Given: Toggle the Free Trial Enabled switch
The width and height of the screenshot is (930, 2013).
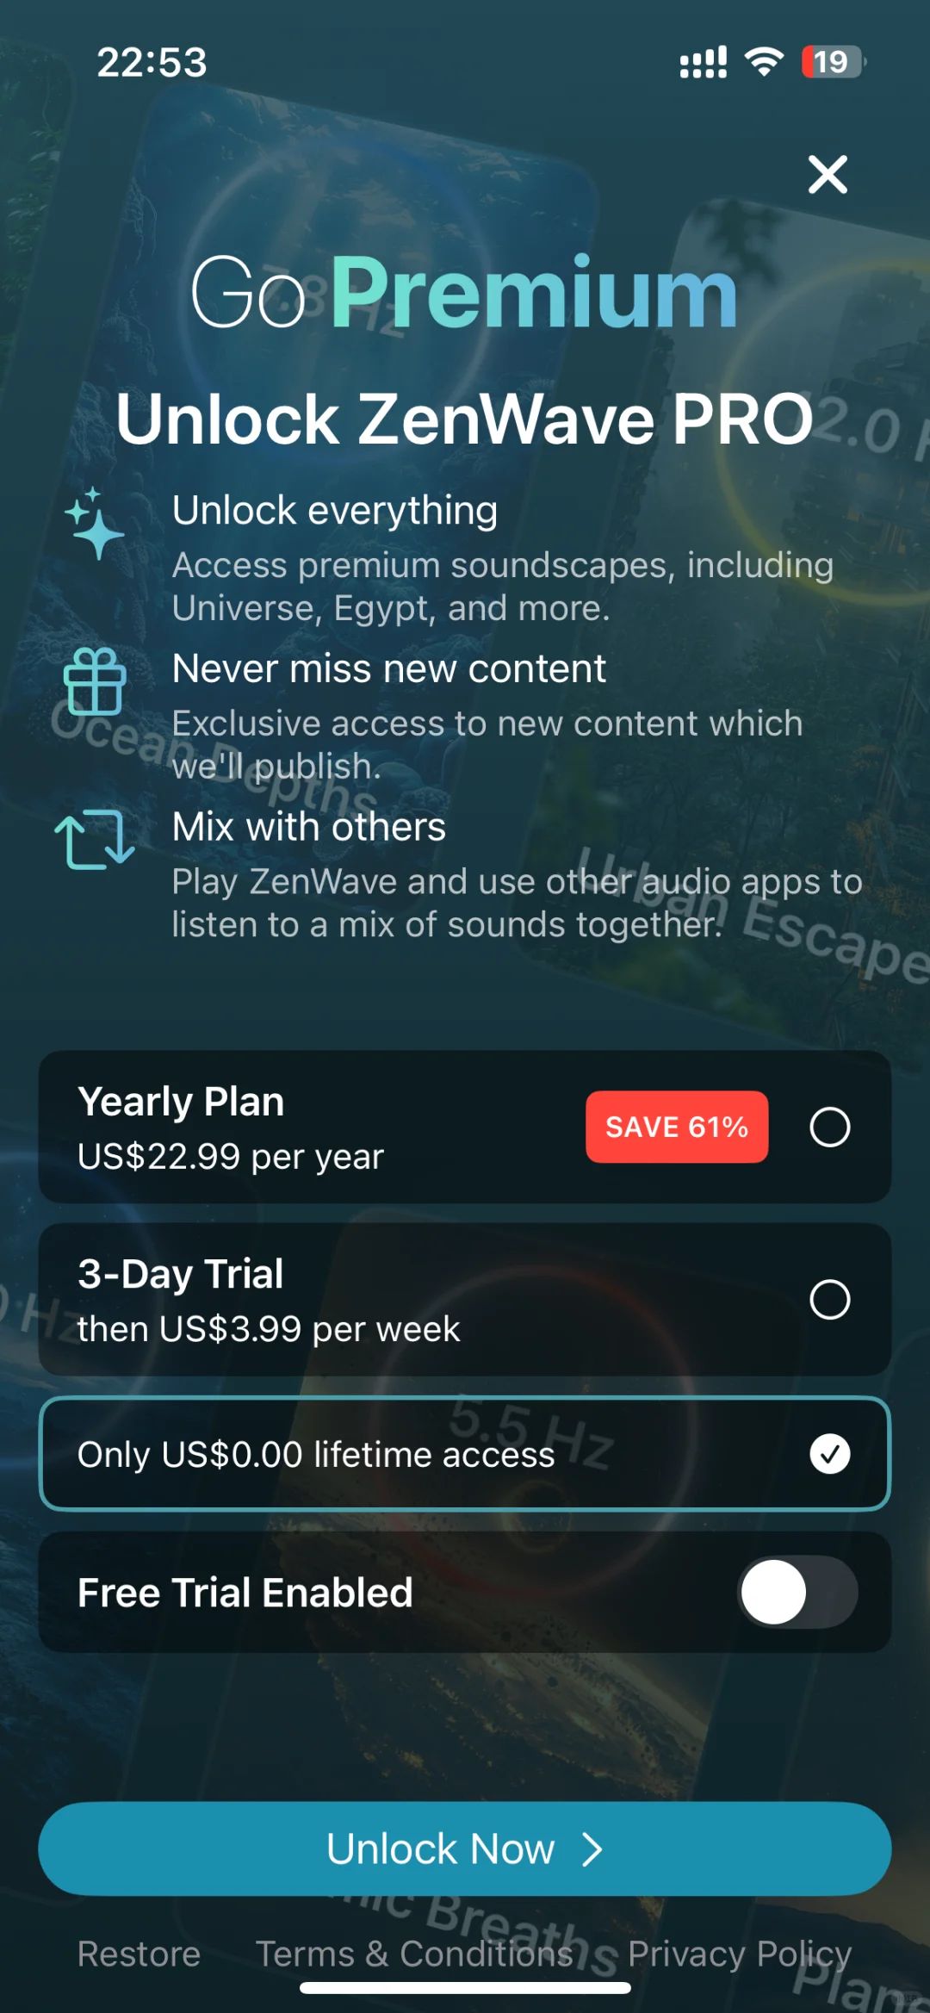Looking at the screenshot, I should 797,1592.
